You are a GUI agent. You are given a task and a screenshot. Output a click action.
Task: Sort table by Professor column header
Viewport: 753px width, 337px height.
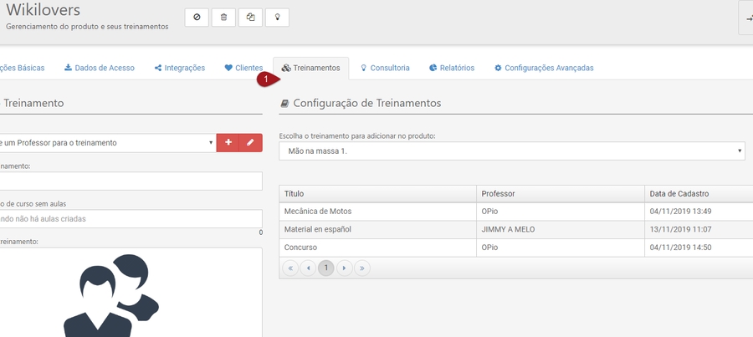click(x=559, y=193)
